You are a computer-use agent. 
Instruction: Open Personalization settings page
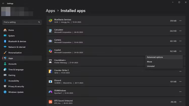coord(15,53)
